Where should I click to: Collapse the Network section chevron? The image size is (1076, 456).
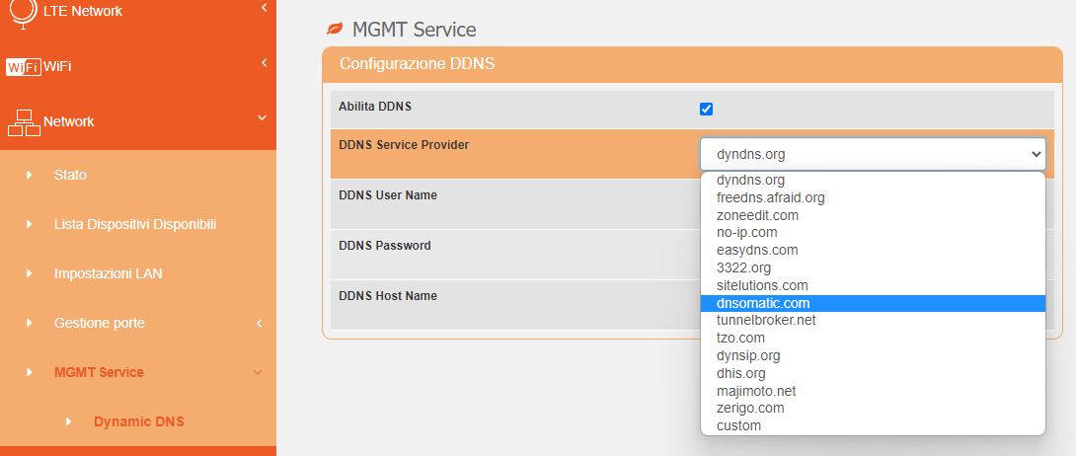click(262, 118)
